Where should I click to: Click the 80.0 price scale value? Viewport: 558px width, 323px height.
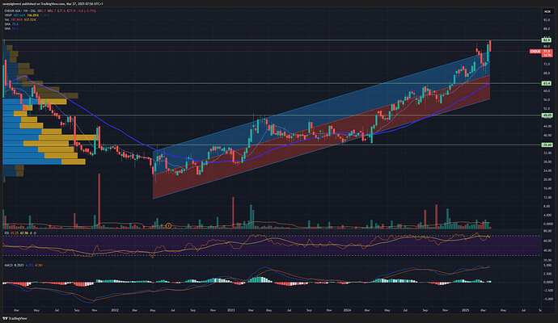pyautogui.click(x=547, y=47)
